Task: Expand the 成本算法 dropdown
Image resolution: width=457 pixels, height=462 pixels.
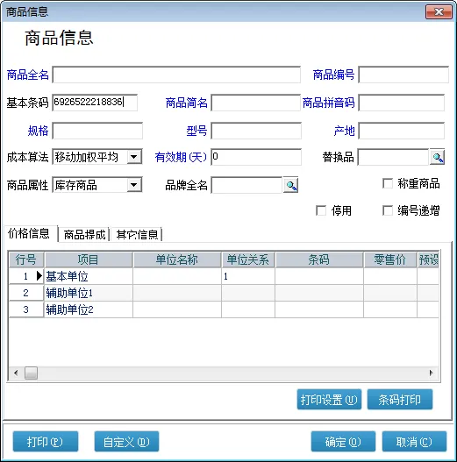Action: coord(134,157)
